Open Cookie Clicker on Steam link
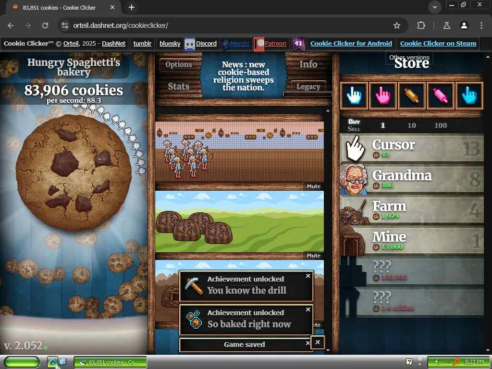Screen dimensions: 492x369 pos(438,44)
